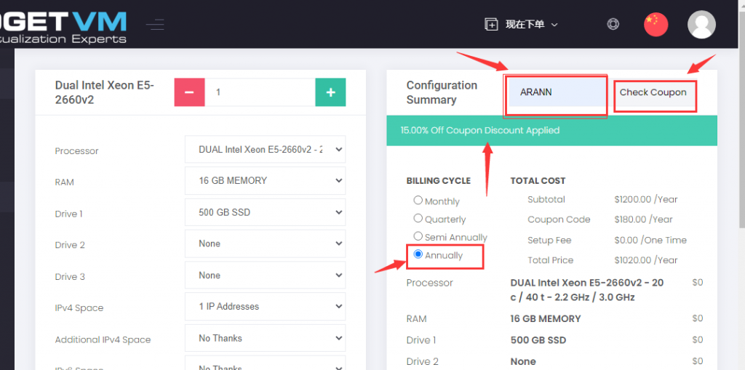Screen dimensions: 745x370
Task: Click the Check Coupon button
Action: coord(653,92)
